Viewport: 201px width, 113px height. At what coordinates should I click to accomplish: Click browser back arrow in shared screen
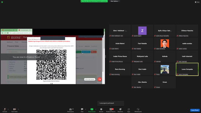(3, 33)
